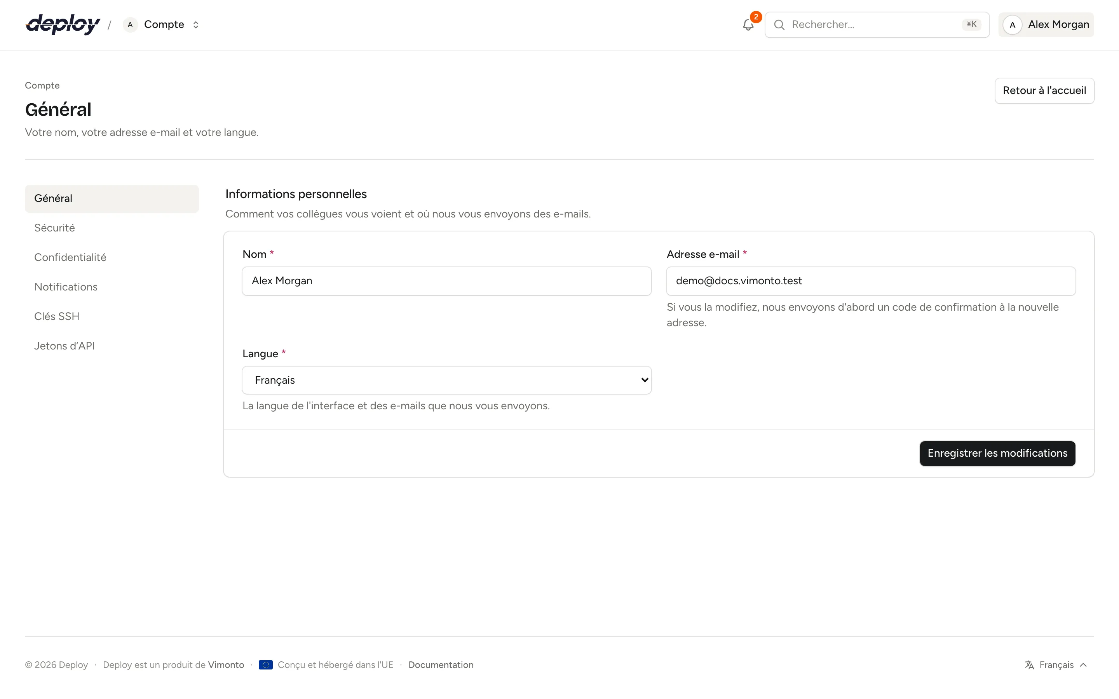Click the Deploy logo
The width and height of the screenshot is (1119, 699).
click(x=63, y=24)
